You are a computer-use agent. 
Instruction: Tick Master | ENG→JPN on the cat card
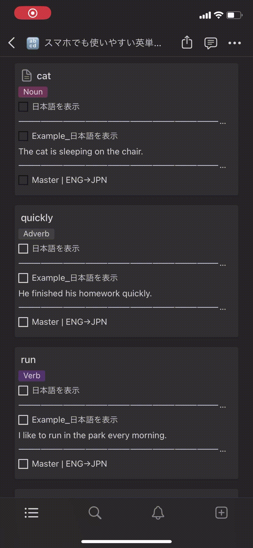(23, 180)
